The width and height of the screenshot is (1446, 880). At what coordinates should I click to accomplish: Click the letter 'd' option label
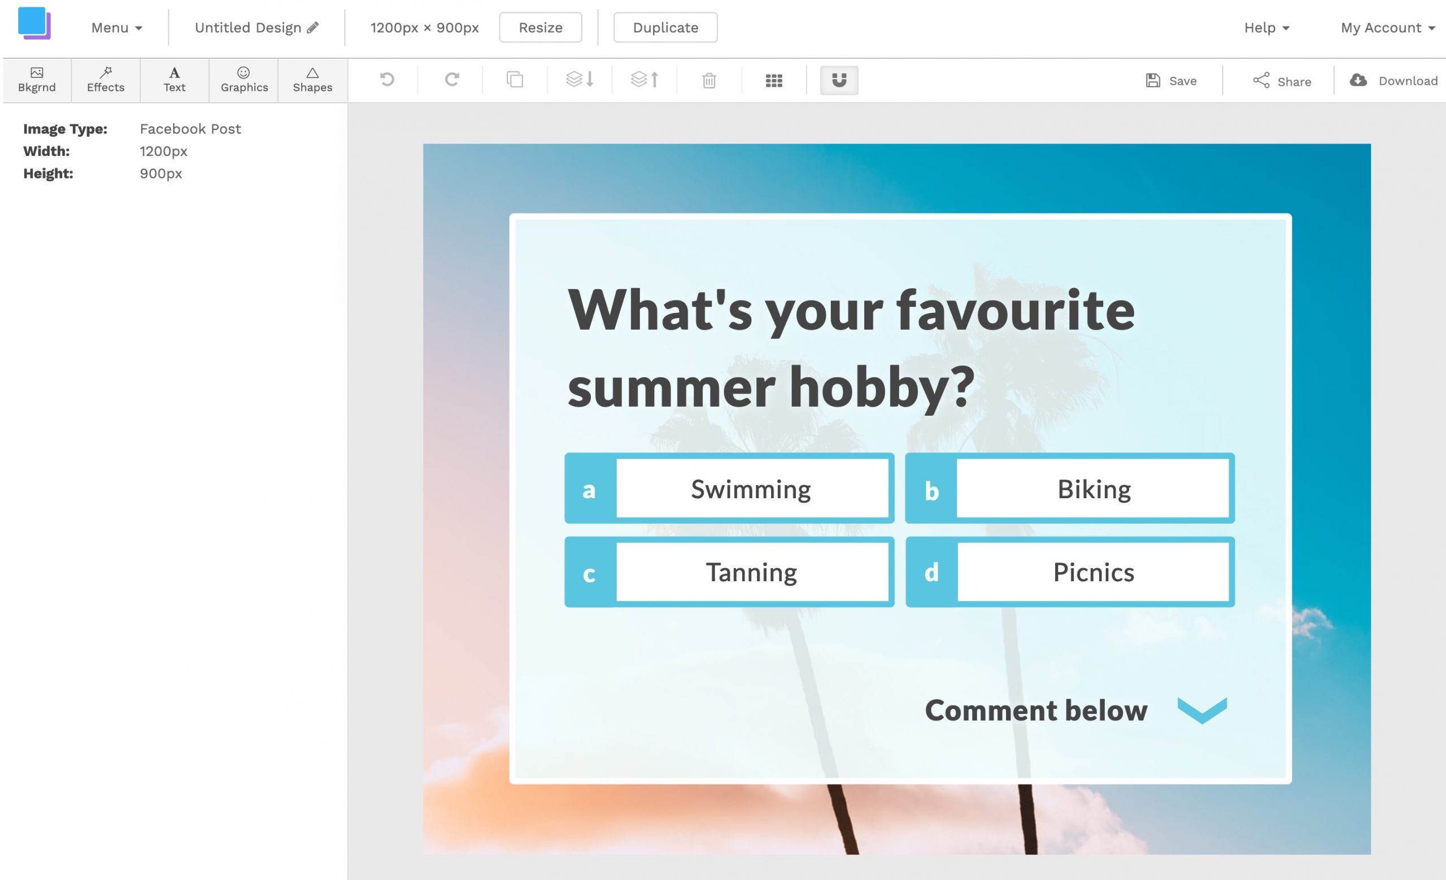coord(932,573)
